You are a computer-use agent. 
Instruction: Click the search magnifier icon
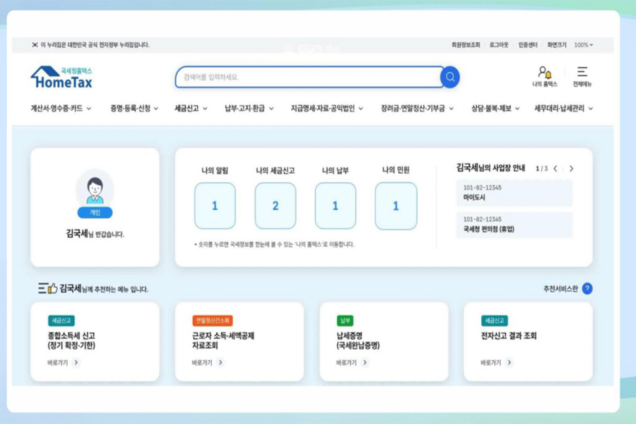point(449,78)
